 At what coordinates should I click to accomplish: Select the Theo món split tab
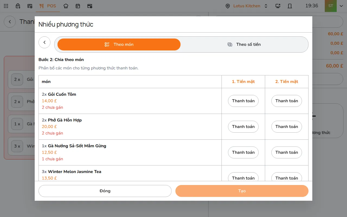(119, 44)
